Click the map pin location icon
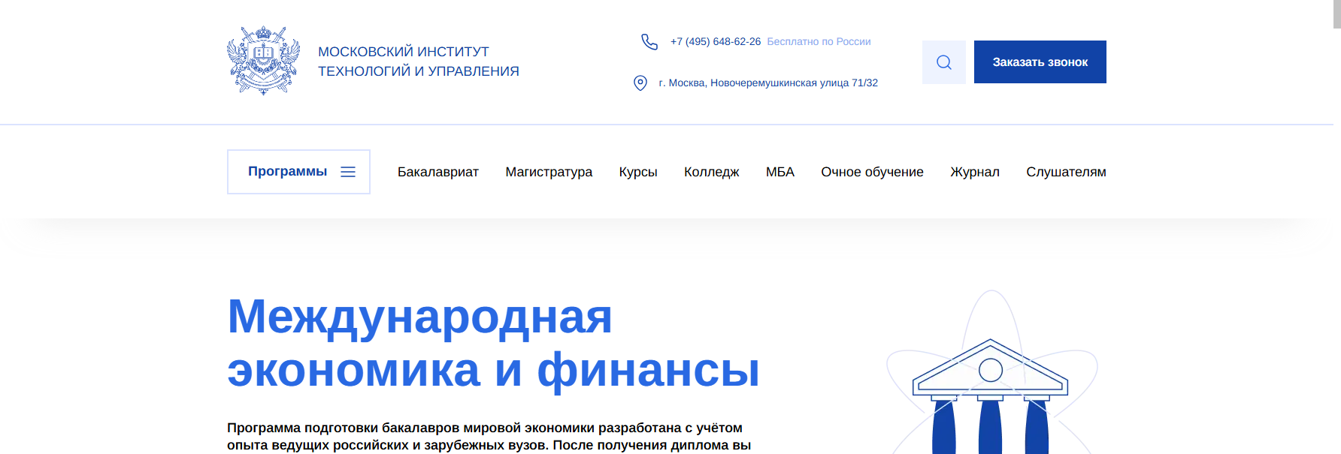This screenshot has width=1341, height=454. pyautogui.click(x=640, y=83)
